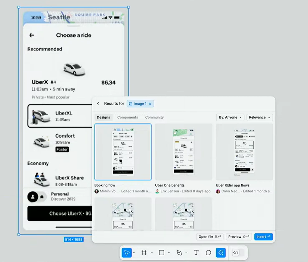
Task: Click the Personal profile icon
Action: [x=33, y=197]
